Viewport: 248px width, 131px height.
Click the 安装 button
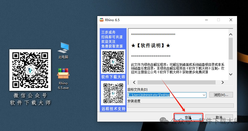pyautogui.click(x=188, y=117)
